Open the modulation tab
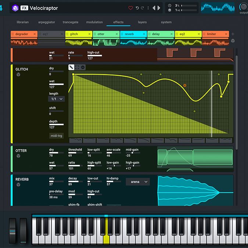Screen dimensions: 248x248 click(94, 22)
